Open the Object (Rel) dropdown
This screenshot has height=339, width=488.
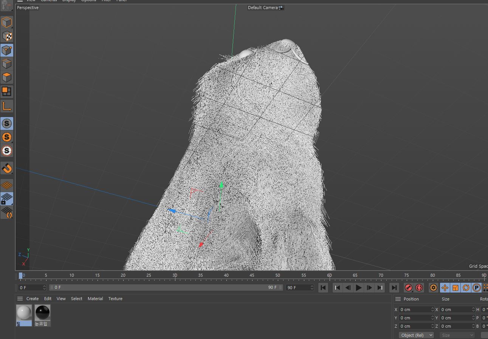click(417, 335)
